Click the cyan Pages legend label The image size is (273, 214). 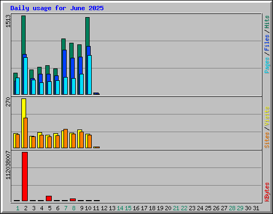click(267, 65)
